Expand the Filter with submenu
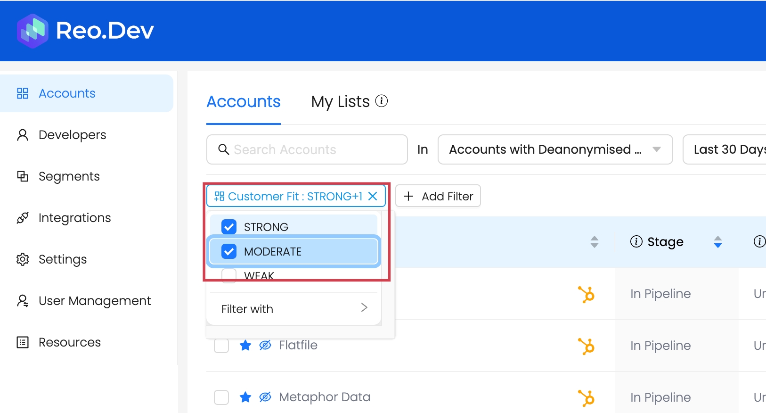Image resolution: width=766 pixels, height=413 pixels. [293, 309]
